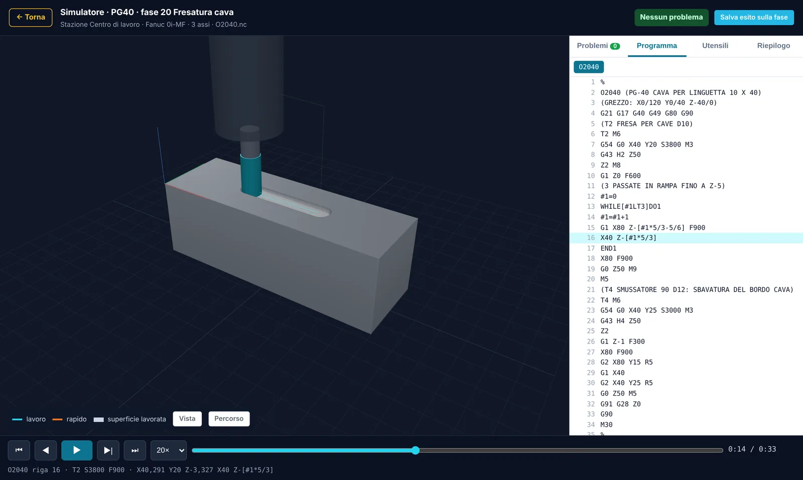Click the simulation timeline slider thumb
This screenshot has width=803, height=480.
pos(415,450)
